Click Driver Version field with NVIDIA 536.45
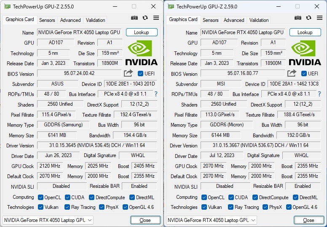The height and width of the screenshot is (227, 327). click(97, 145)
